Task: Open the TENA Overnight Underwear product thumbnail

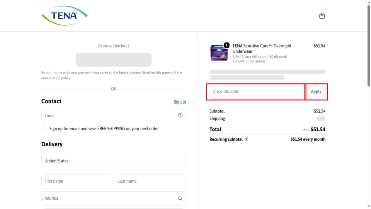Action: (219, 53)
